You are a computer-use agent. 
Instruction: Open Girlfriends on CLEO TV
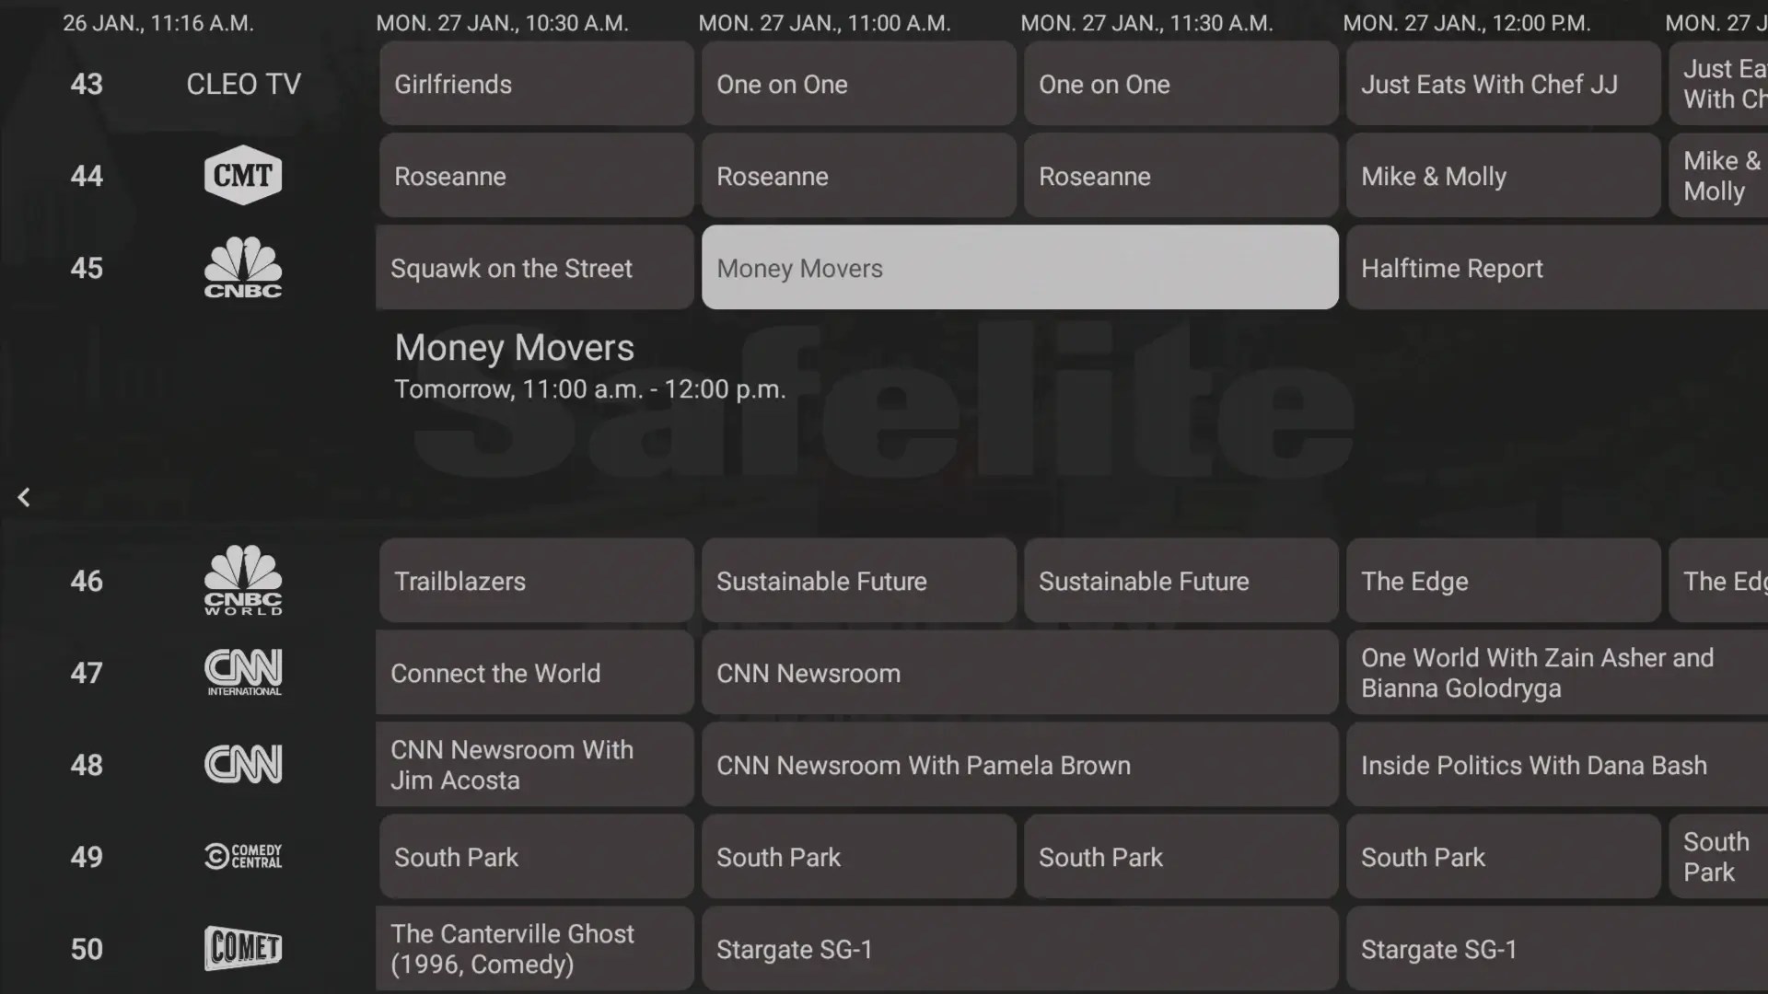coord(537,84)
